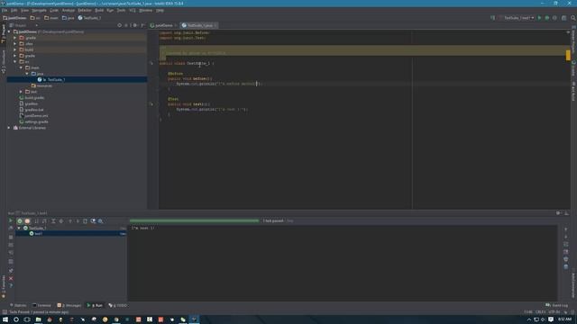Click expand all in test runner toolbar
The image size is (577, 324).
pos(53,221)
